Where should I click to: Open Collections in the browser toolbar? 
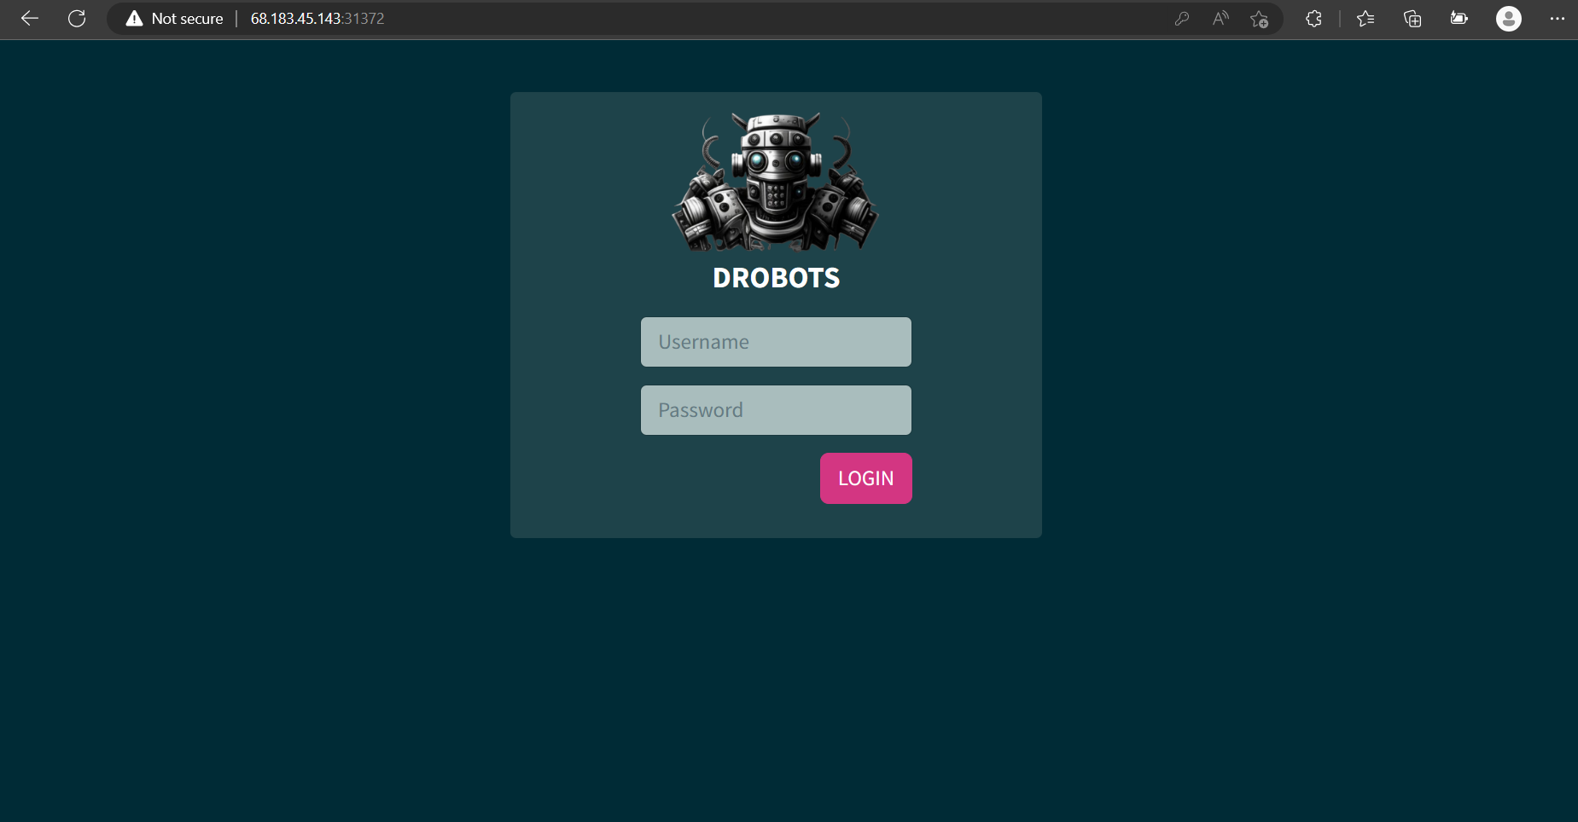(1412, 18)
